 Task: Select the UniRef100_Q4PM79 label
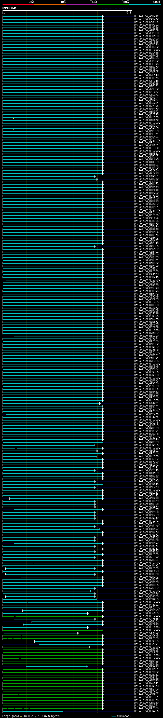point(146,109)
